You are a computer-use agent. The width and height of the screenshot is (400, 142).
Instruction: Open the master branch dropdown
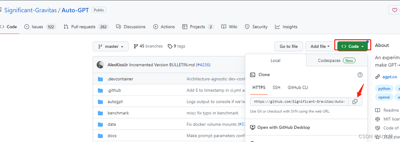[x=111, y=46]
